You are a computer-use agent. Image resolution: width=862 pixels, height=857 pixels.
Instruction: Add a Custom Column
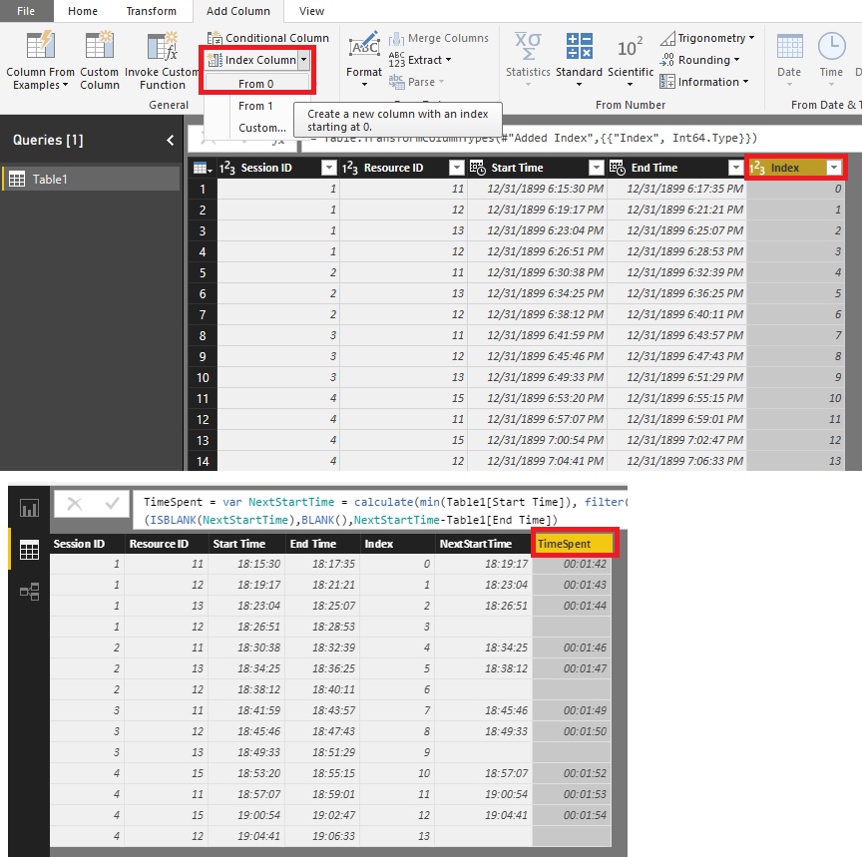coord(100,61)
